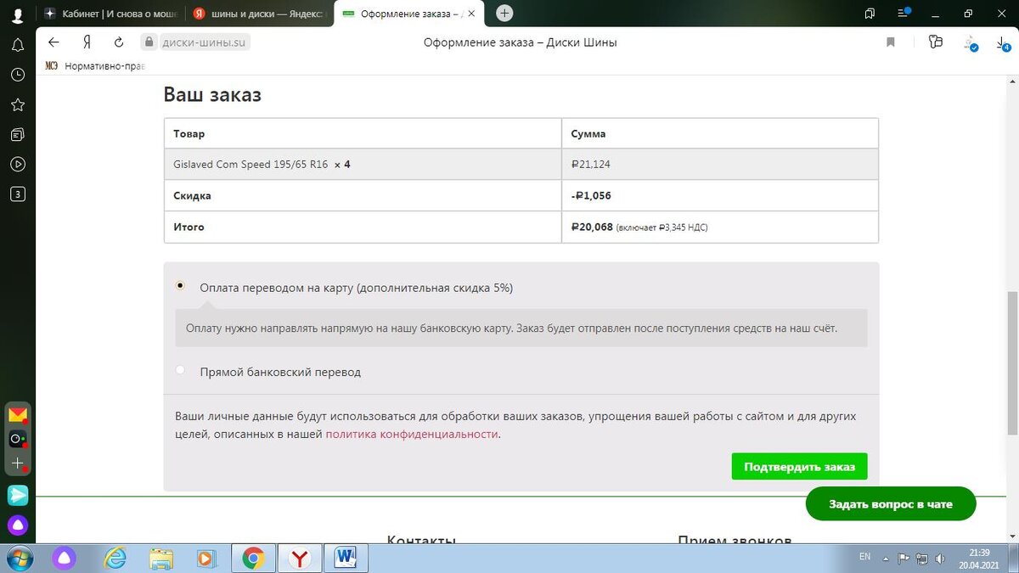Select Оплата переводом на карту radio option
The height and width of the screenshot is (573, 1019).
[180, 286]
